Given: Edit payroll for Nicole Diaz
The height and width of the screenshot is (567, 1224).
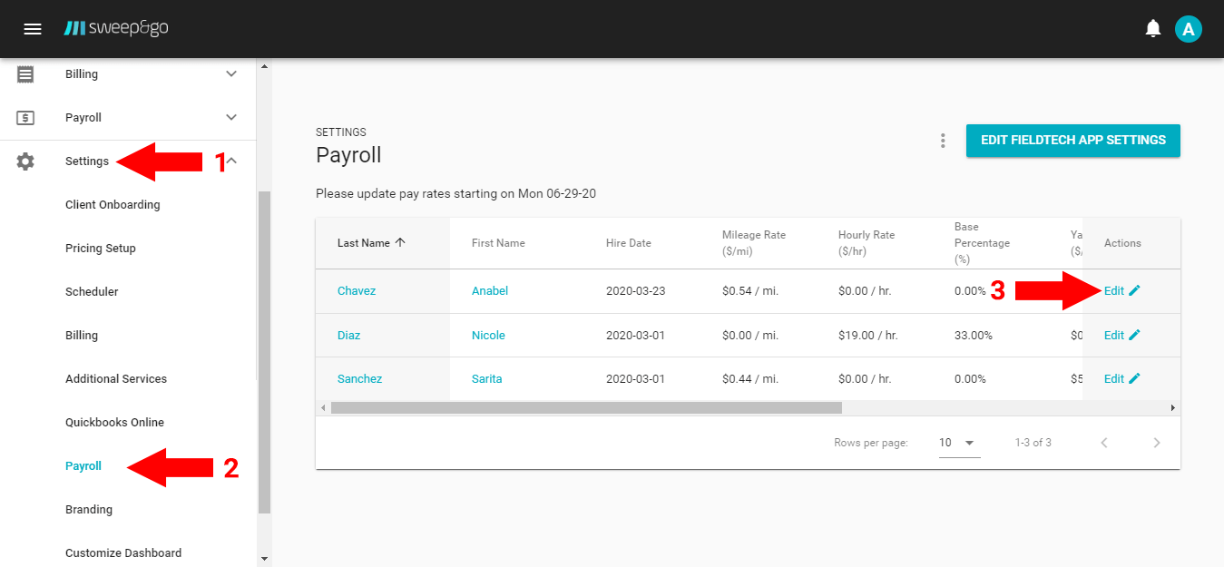Looking at the screenshot, I should click(x=1121, y=336).
